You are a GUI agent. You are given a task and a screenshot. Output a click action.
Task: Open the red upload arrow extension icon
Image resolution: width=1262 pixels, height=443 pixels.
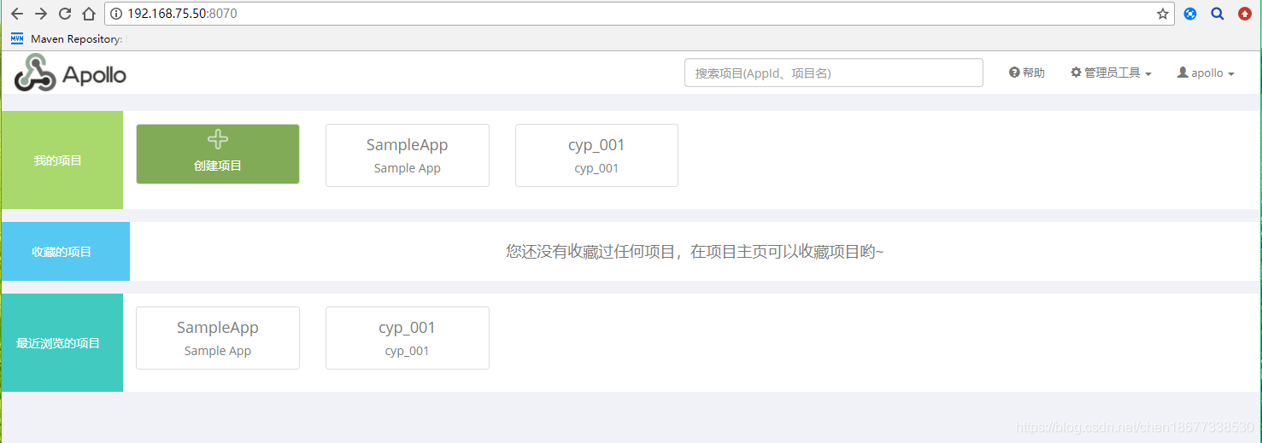tap(1244, 14)
